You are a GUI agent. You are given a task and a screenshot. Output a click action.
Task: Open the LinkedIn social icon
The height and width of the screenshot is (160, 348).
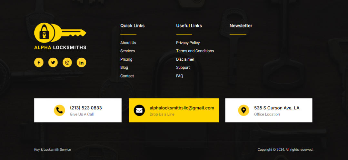(81, 63)
